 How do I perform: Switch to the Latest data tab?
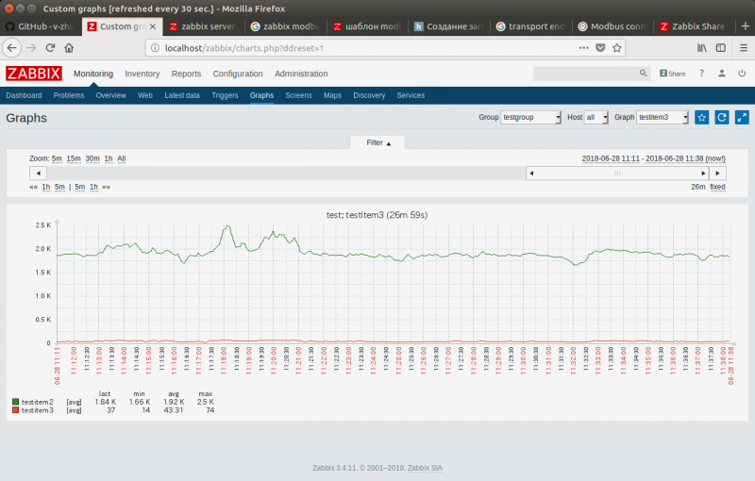(182, 95)
